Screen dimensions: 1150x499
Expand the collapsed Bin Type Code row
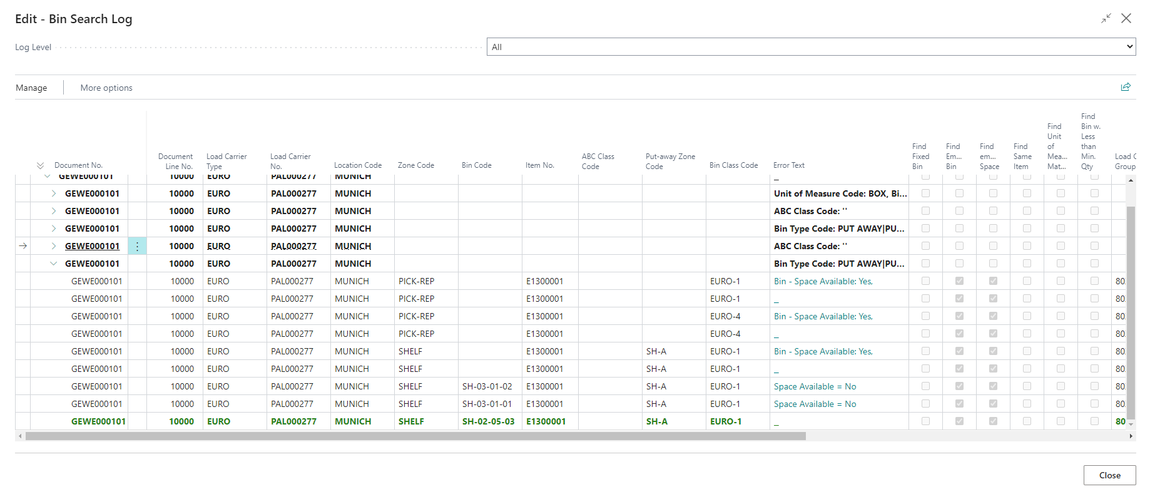tap(54, 229)
